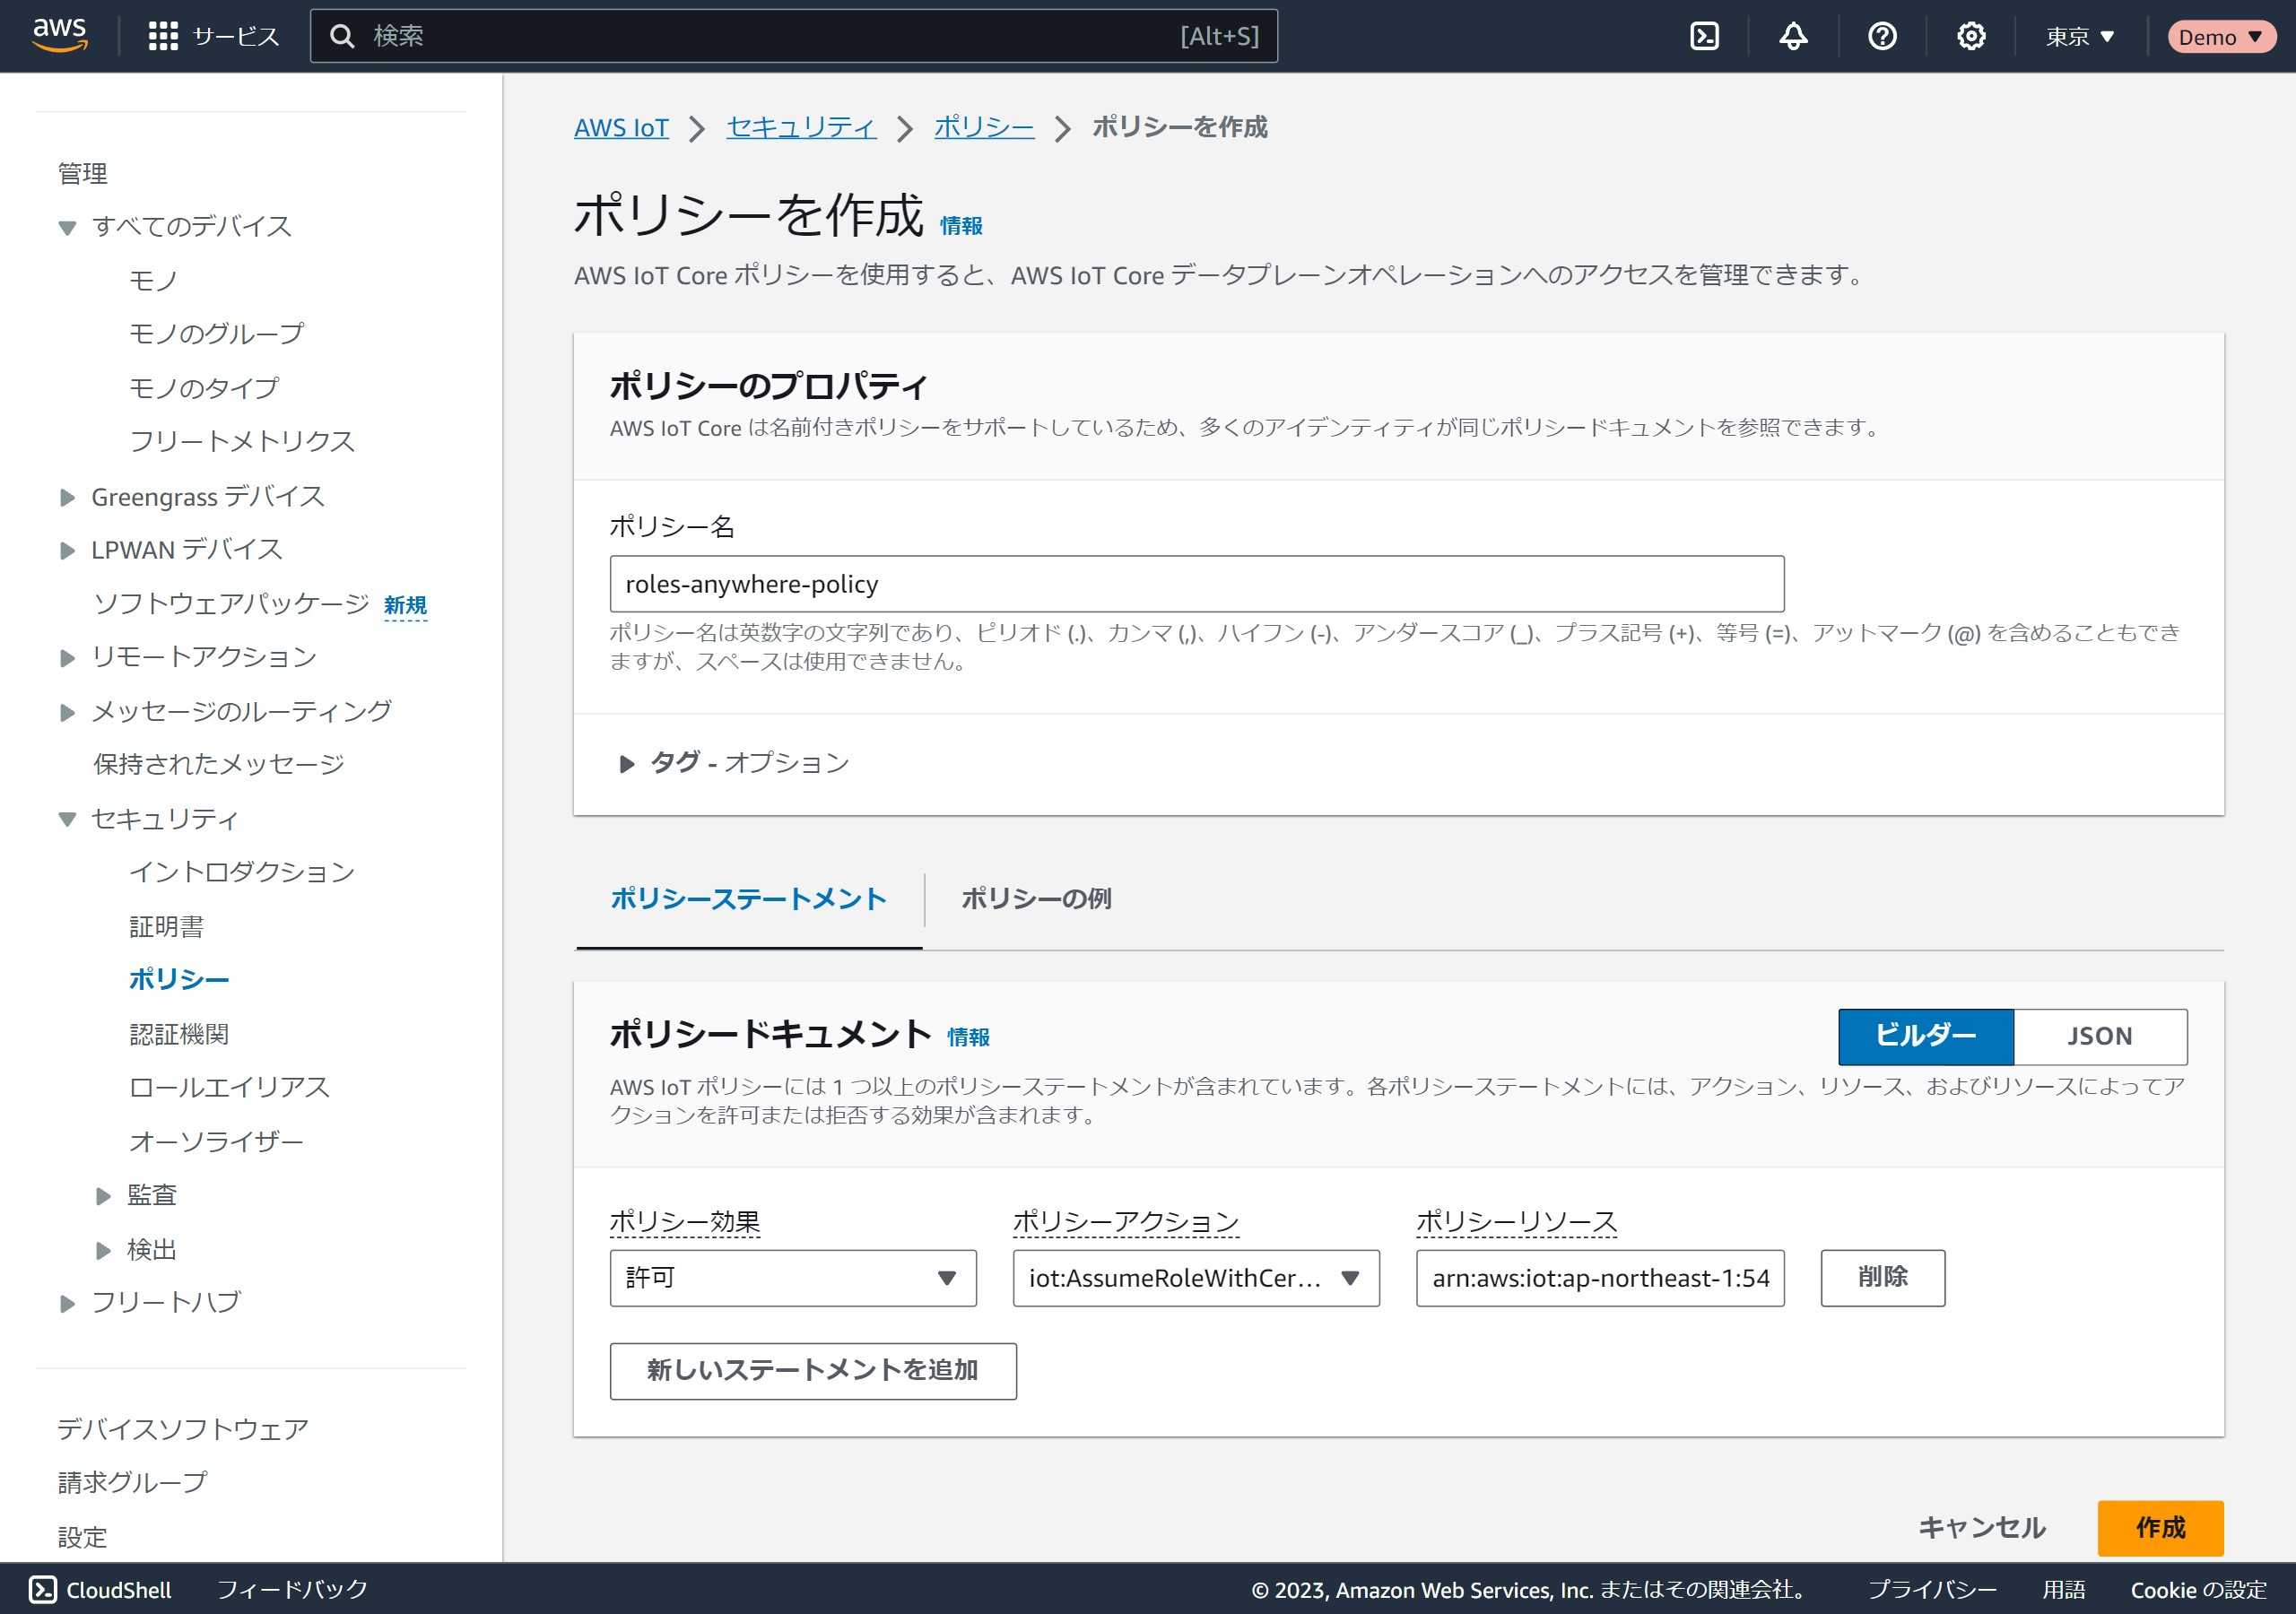
Task: Open the 東京 region selector
Action: (2079, 37)
